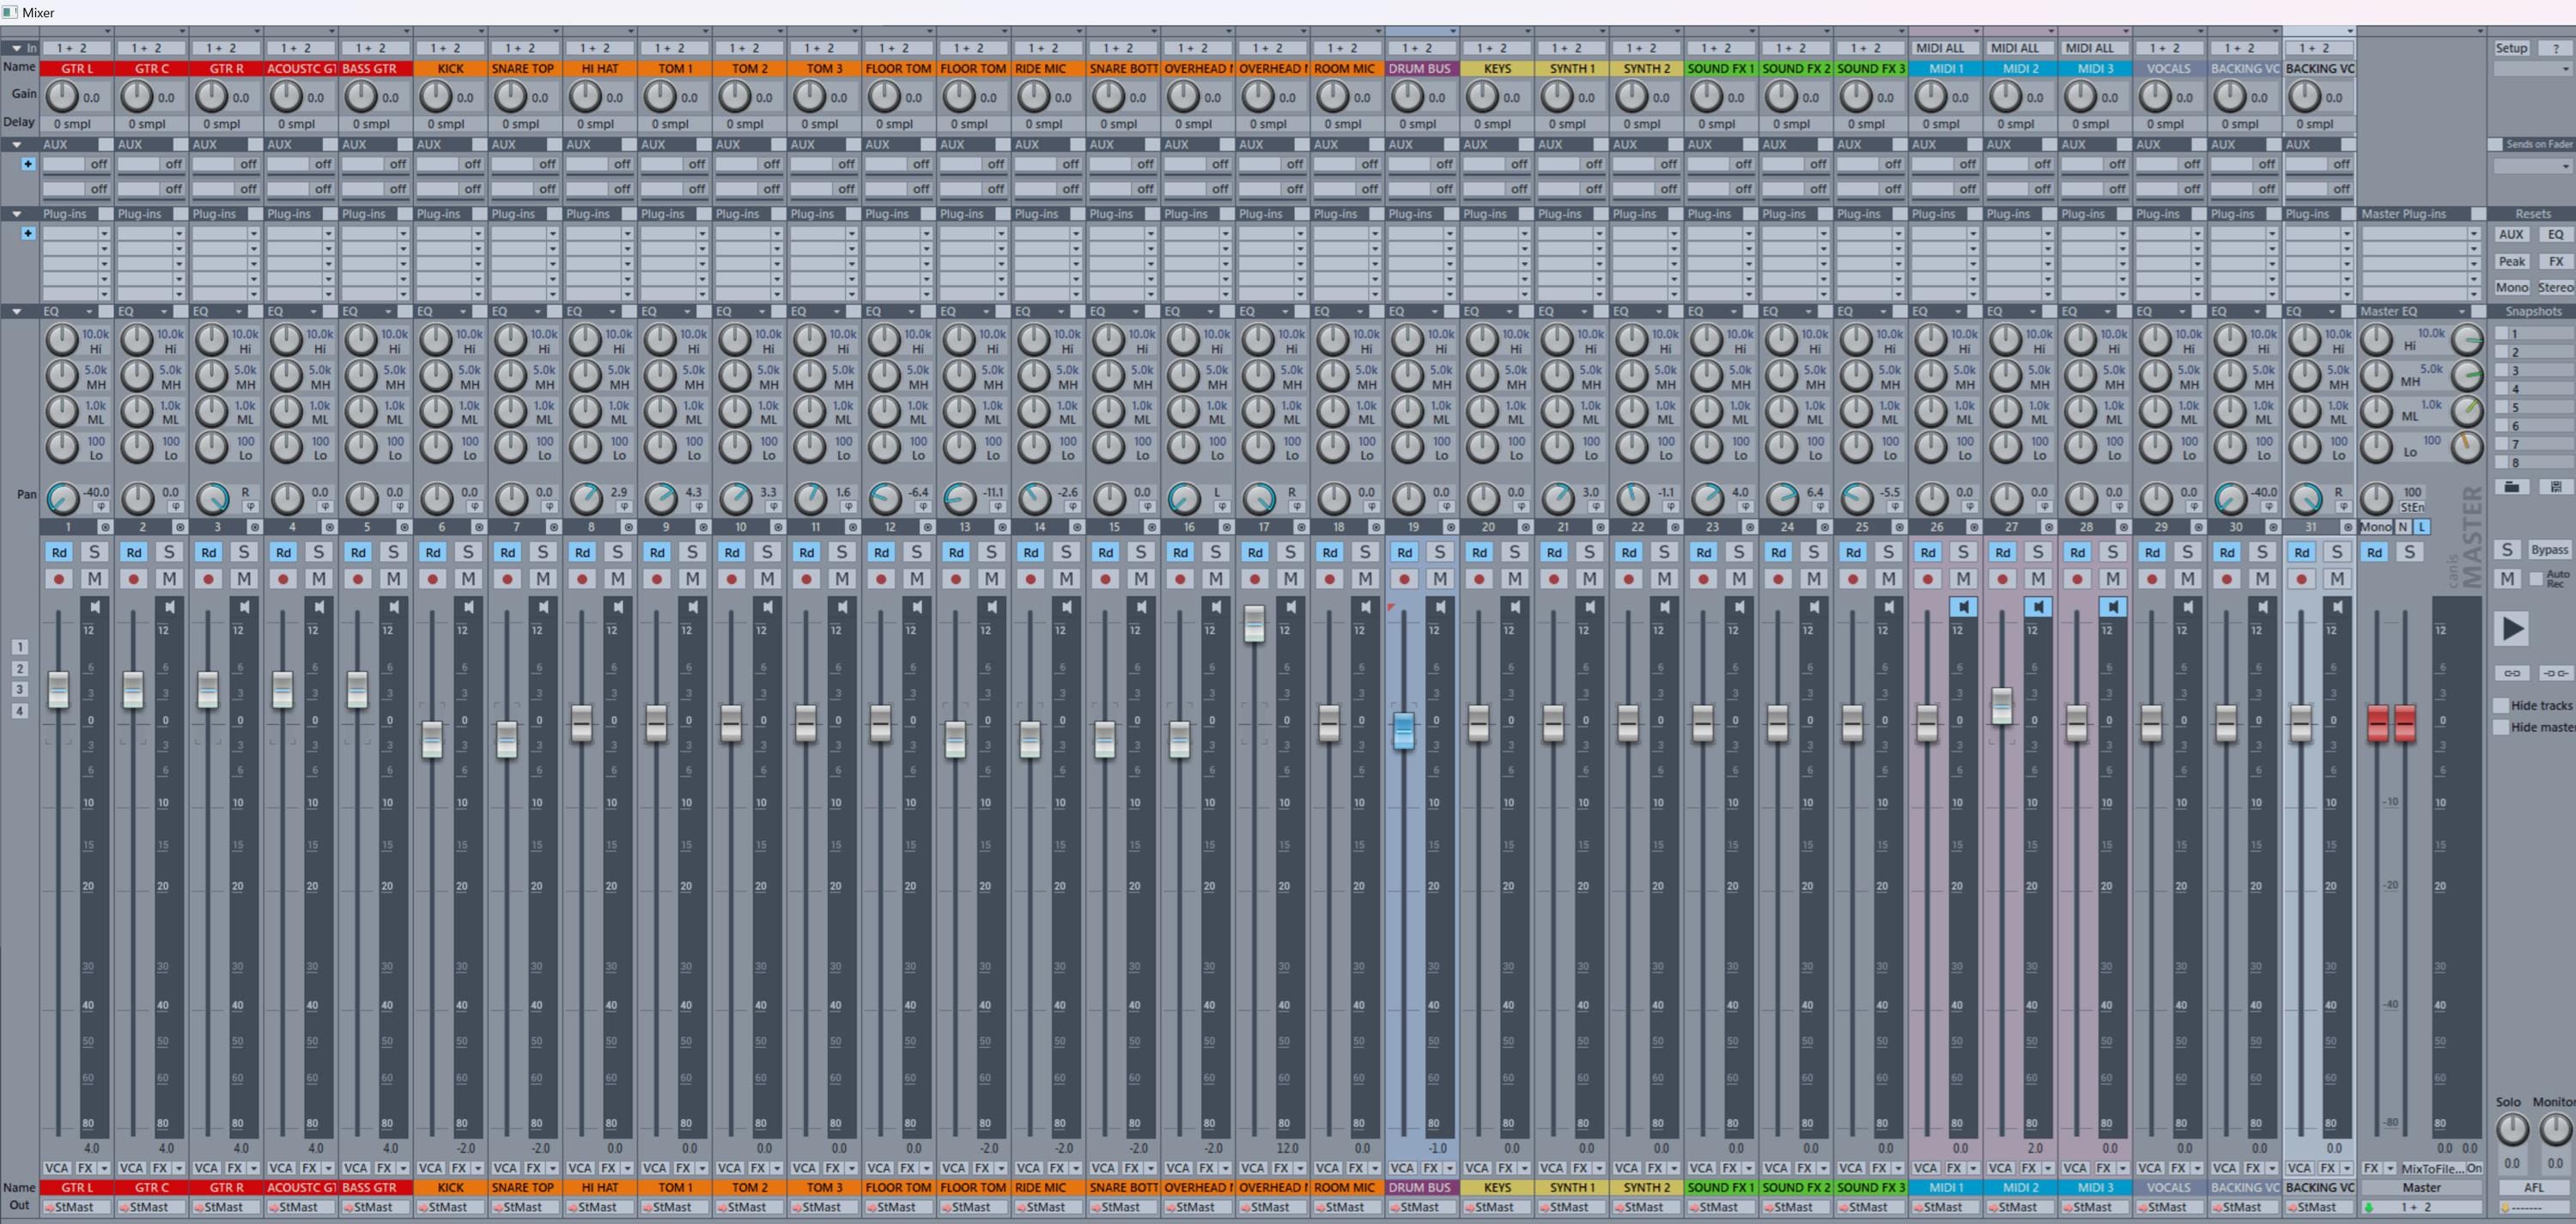Open the load snapshot folder icon
Image resolution: width=2576 pixels, height=1224 pixels.
click(2512, 486)
